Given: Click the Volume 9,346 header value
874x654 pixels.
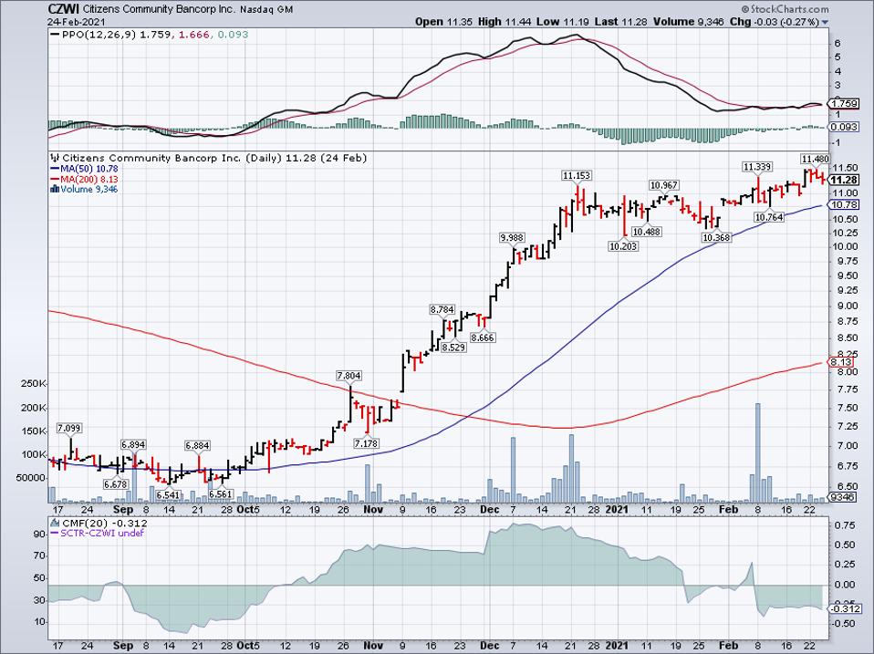Looking at the screenshot, I should [x=687, y=22].
